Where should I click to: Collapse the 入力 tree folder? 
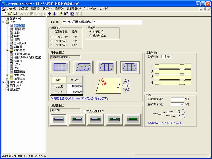coord(3,22)
